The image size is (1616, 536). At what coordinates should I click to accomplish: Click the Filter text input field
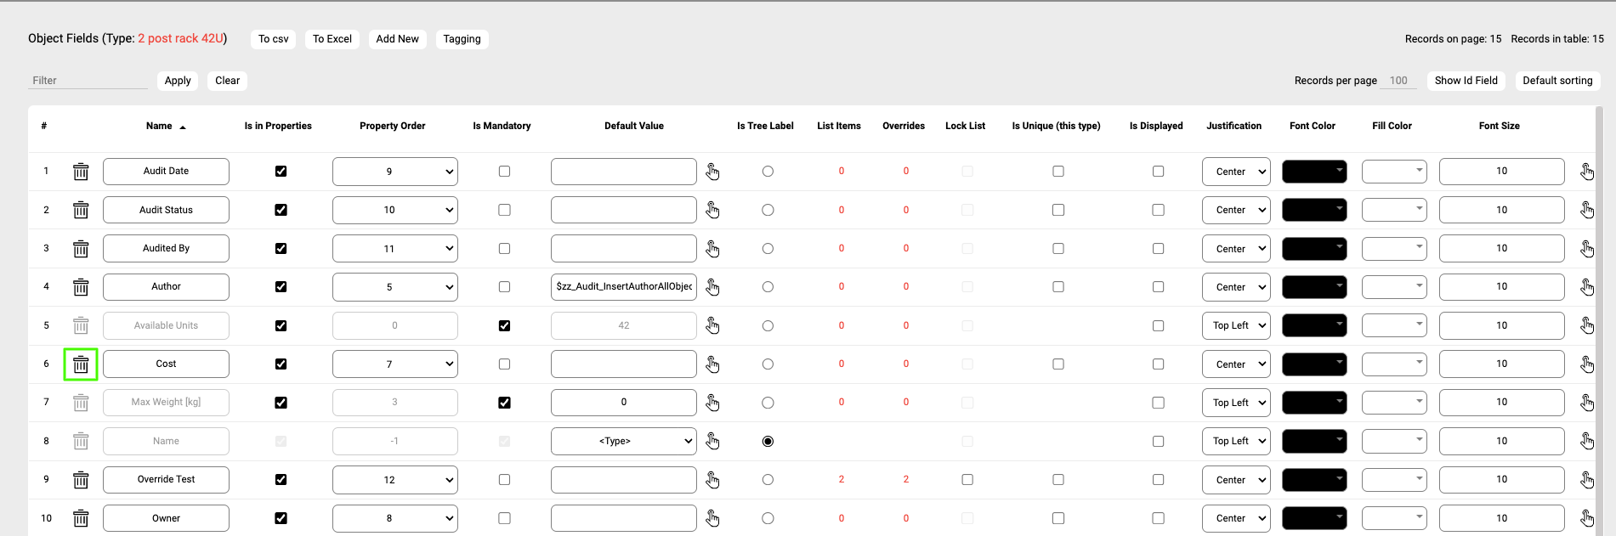88,81
